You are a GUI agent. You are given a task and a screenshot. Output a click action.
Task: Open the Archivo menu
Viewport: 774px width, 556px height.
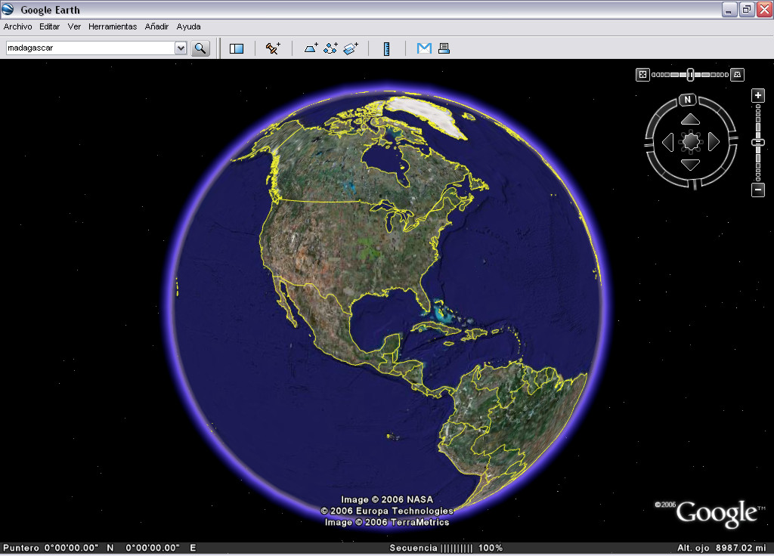tap(18, 26)
